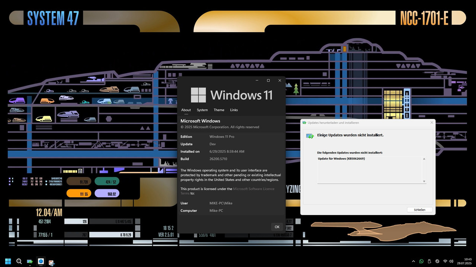
Task: Minimize the Windows 11 about window
Action: 257,80
